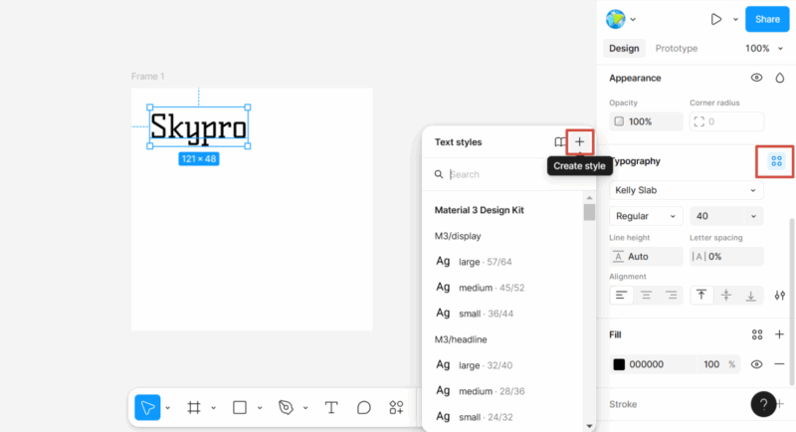Click the Corner radius field
The height and width of the screenshot is (432, 796).
(726, 121)
